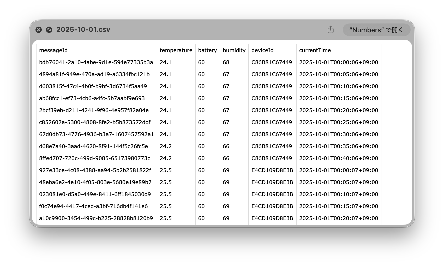Click the battery column header
This screenshot has height=266, width=444.
click(207, 50)
